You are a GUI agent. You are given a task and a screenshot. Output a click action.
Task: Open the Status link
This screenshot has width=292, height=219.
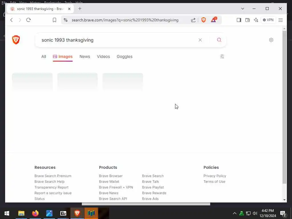[x=39, y=198]
